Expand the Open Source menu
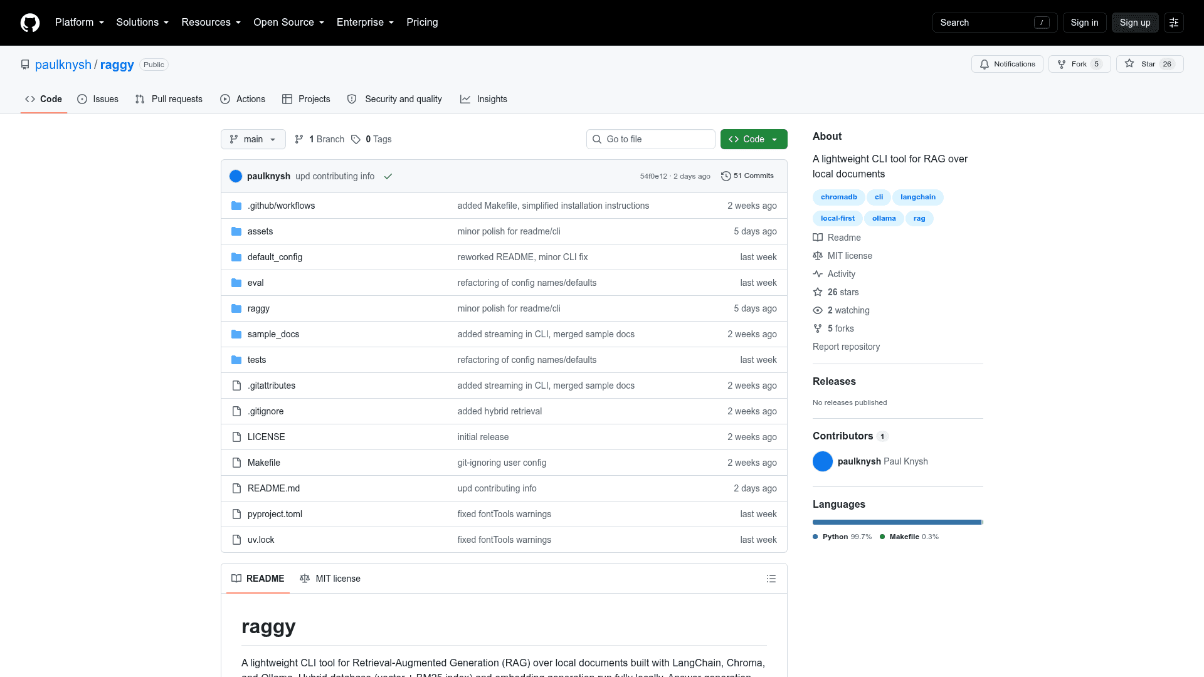 (289, 23)
